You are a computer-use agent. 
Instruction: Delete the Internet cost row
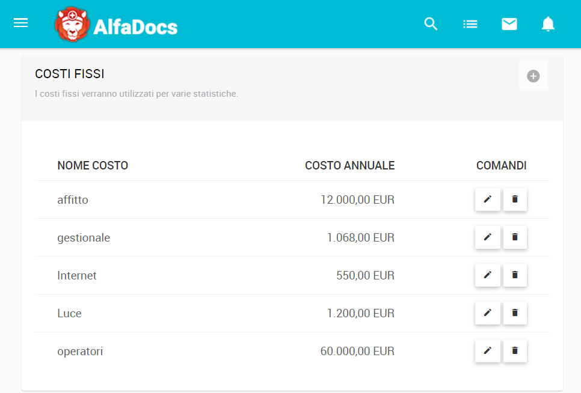point(515,275)
